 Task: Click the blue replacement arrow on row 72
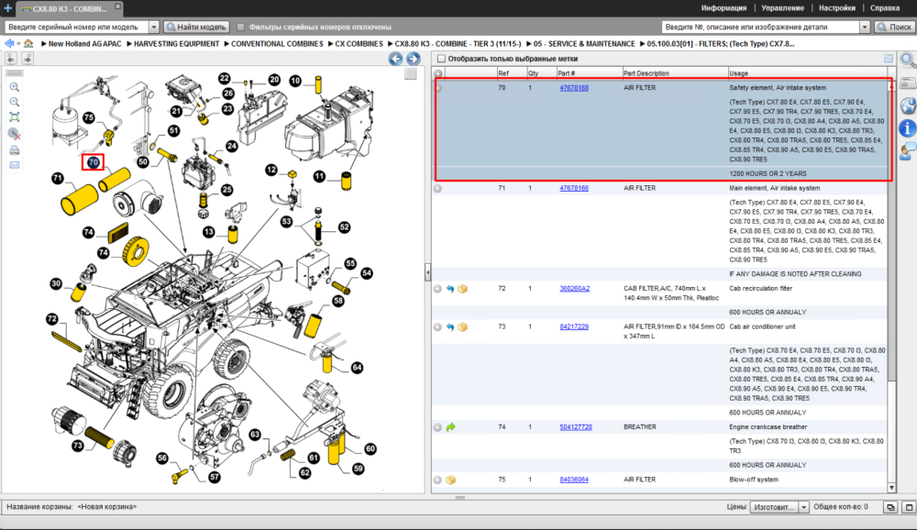click(x=449, y=289)
